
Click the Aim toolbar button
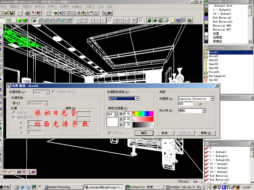click(126, 21)
